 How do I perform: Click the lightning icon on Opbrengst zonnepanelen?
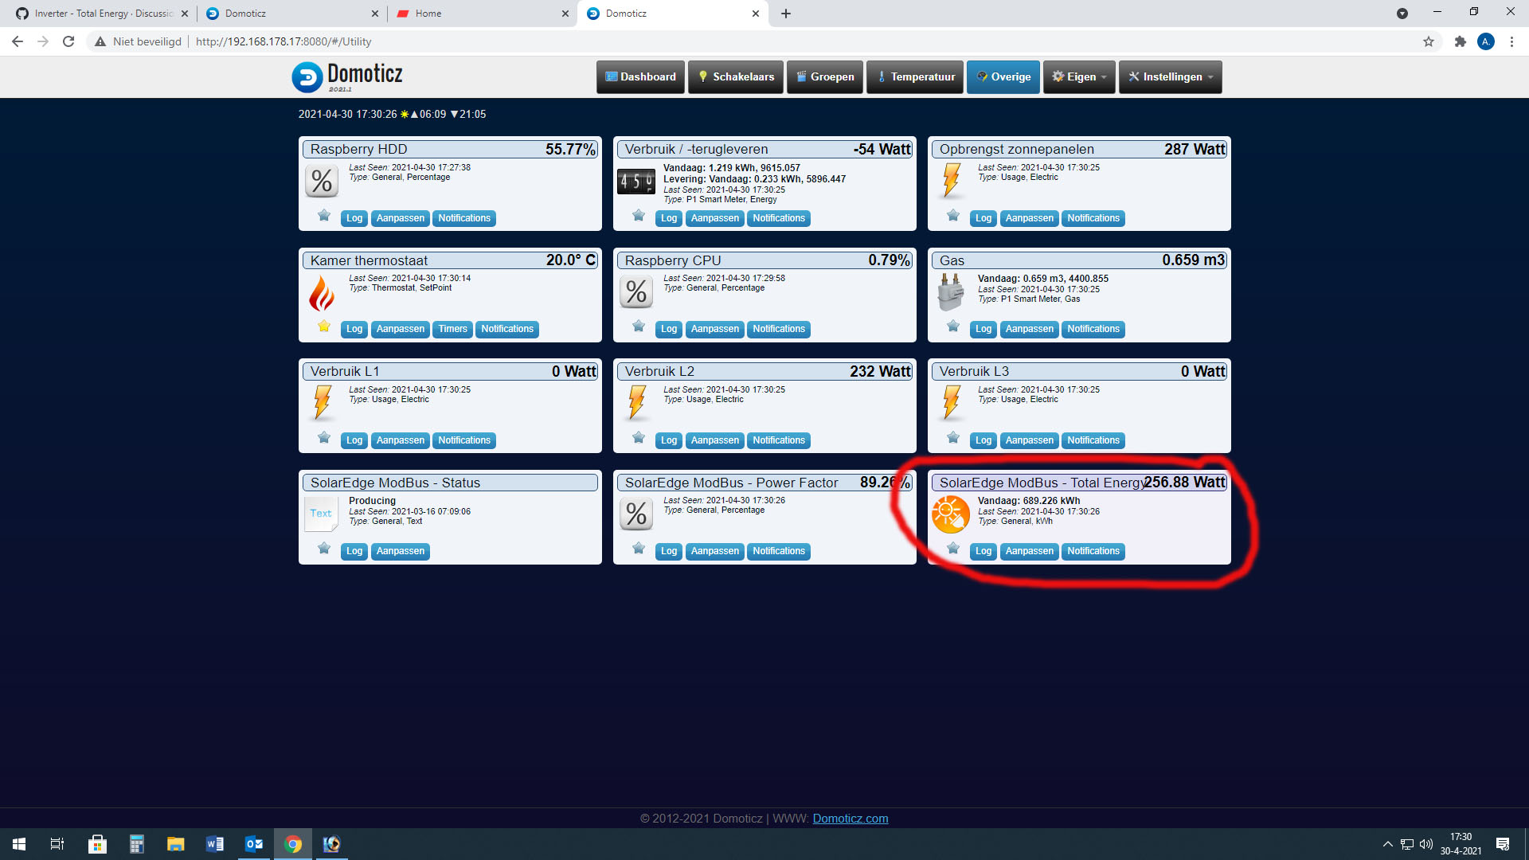(951, 180)
